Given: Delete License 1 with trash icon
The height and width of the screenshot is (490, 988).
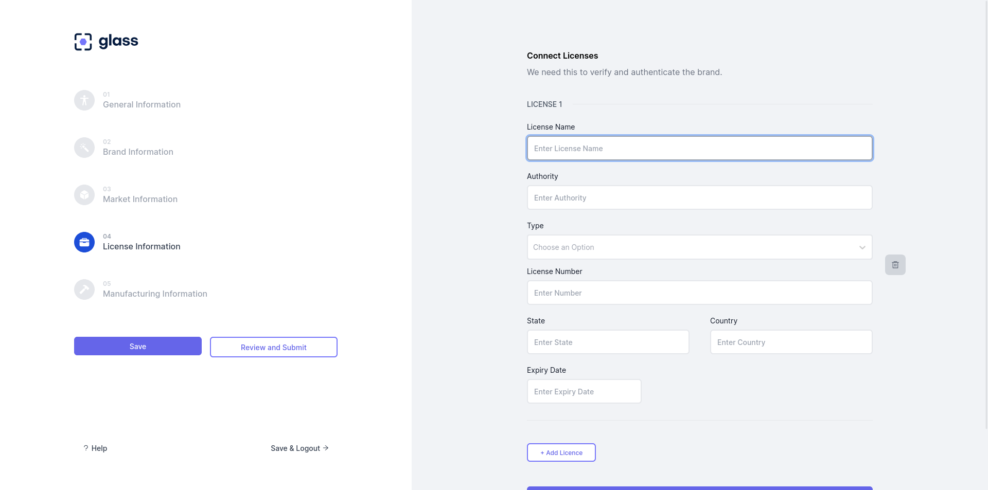Looking at the screenshot, I should (895, 265).
